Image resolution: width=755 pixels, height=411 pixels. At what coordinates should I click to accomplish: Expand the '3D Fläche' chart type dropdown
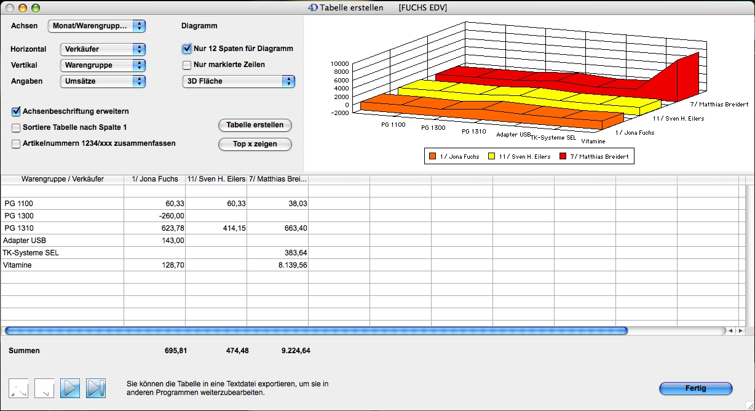point(239,81)
